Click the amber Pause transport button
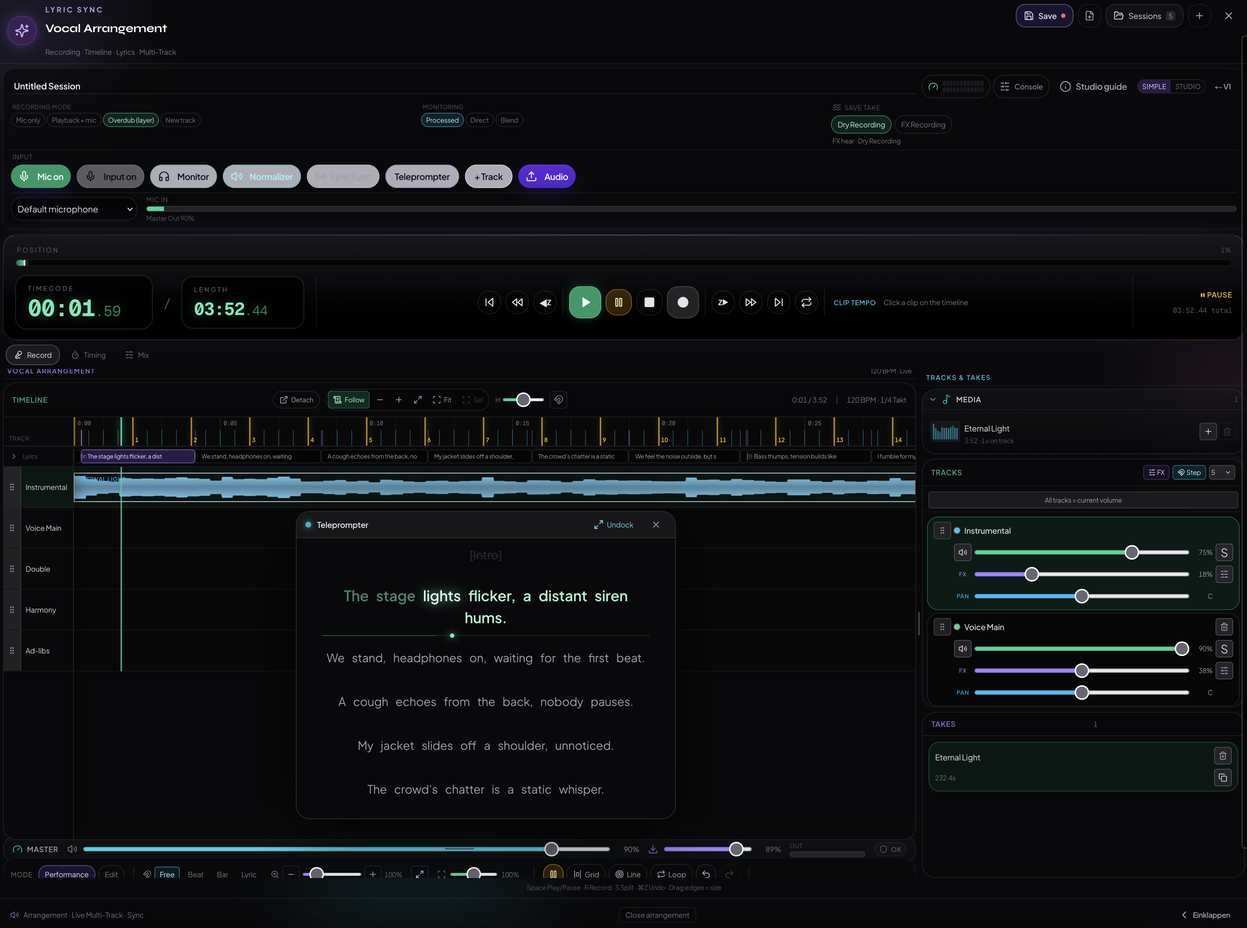This screenshot has width=1247, height=928. (618, 302)
